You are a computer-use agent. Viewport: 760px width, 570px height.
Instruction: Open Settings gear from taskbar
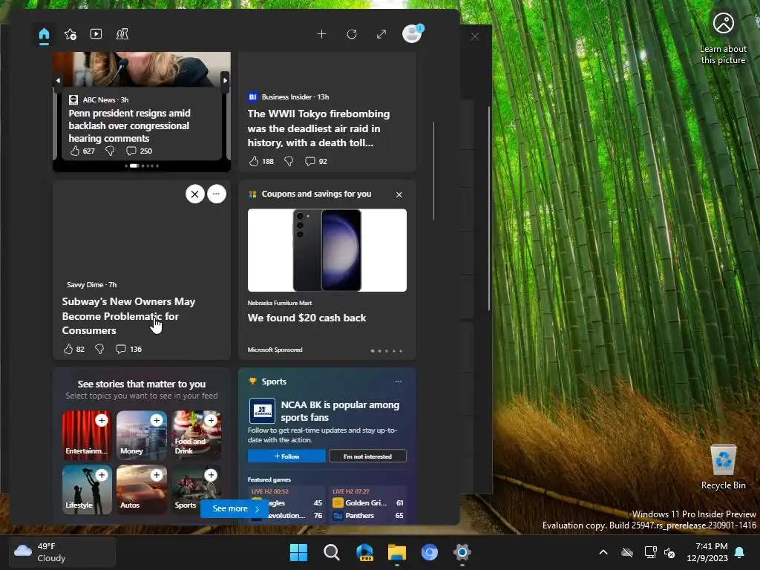pos(462,552)
